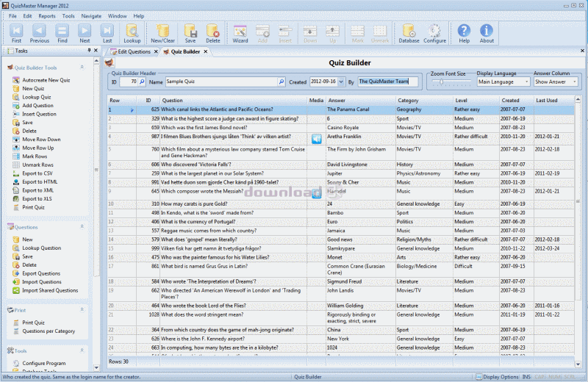Screen dimensions: 588x382
Task: Launch the Wizard toolbar icon
Action: click(x=240, y=33)
